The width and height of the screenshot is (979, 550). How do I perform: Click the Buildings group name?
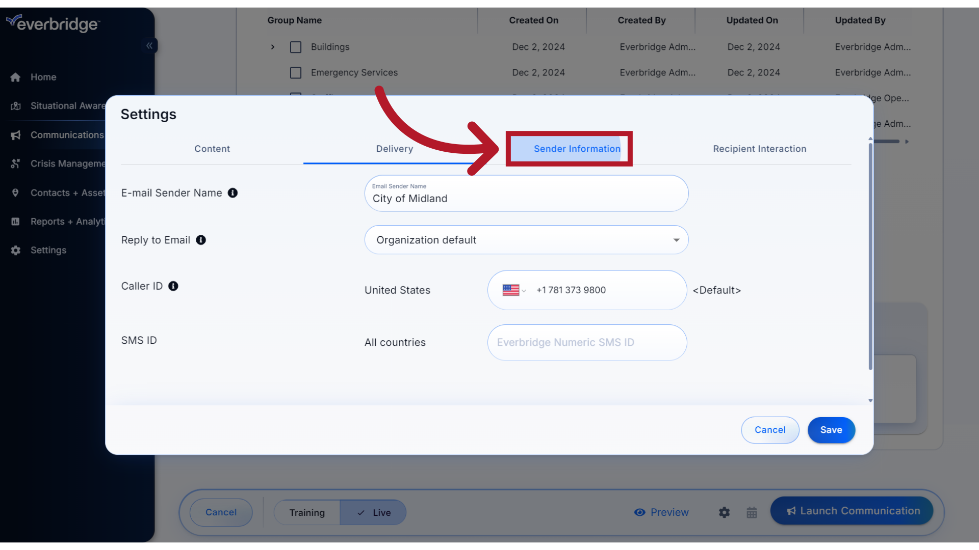tap(330, 47)
